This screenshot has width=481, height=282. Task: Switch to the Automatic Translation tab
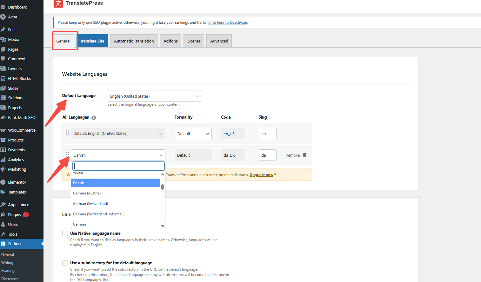133,41
